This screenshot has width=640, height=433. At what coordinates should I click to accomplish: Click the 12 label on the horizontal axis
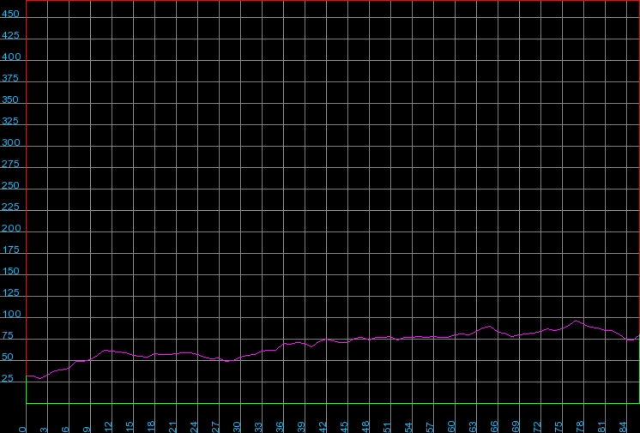click(108, 427)
